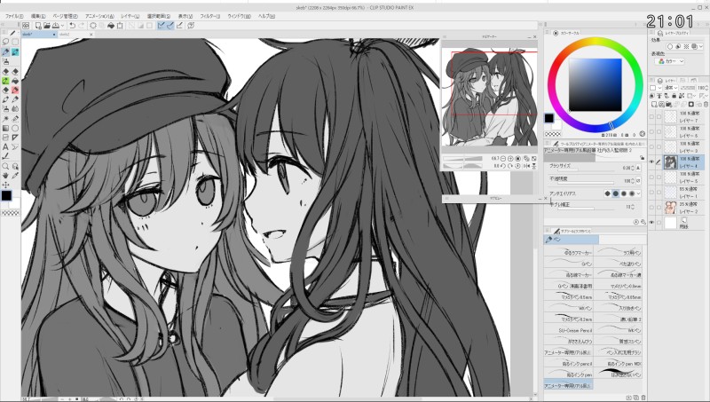Viewport: 710px width, 402px height.
Task: Open the フィルター menu
Action: pos(210,16)
